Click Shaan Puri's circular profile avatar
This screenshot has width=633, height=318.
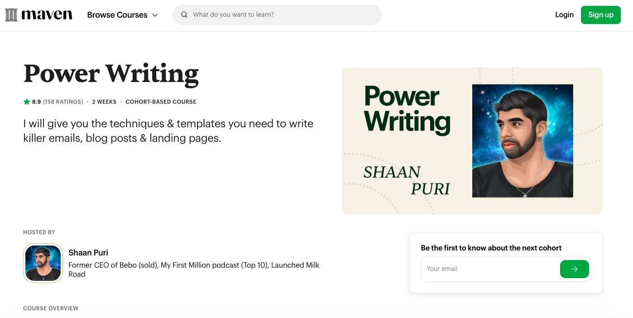tap(43, 263)
